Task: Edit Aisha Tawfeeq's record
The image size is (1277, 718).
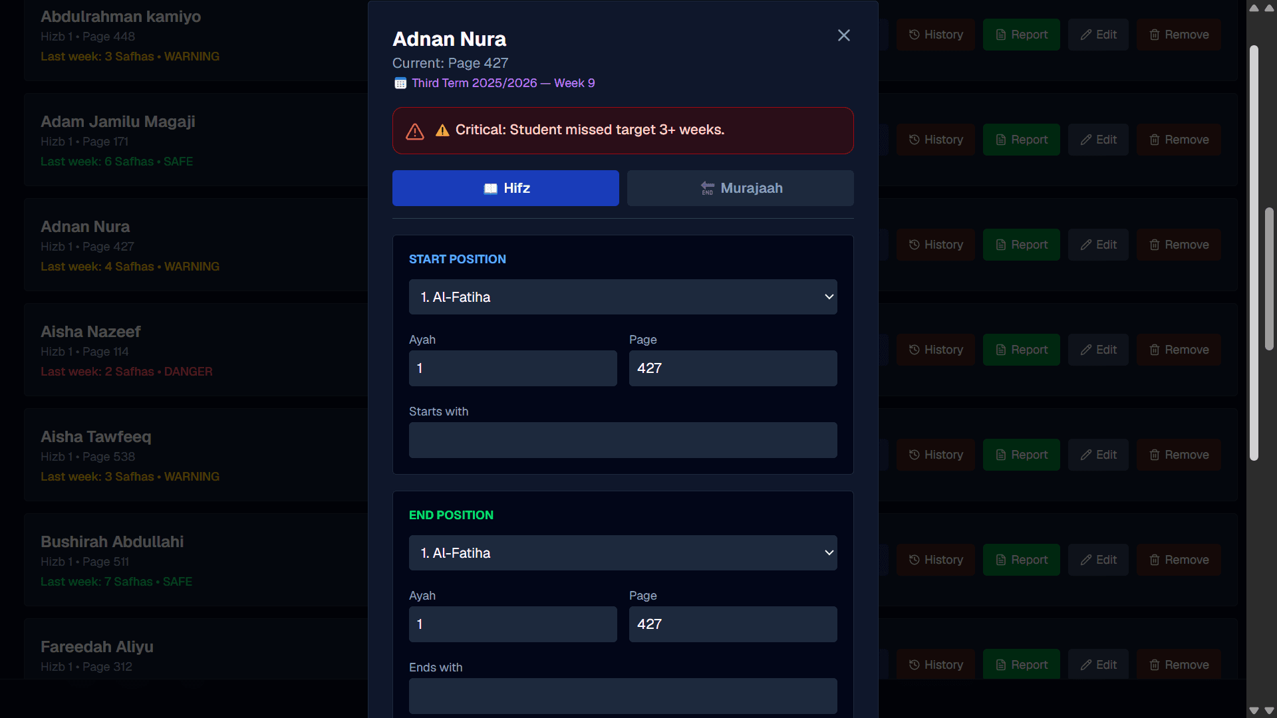Action: tap(1098, 455)
